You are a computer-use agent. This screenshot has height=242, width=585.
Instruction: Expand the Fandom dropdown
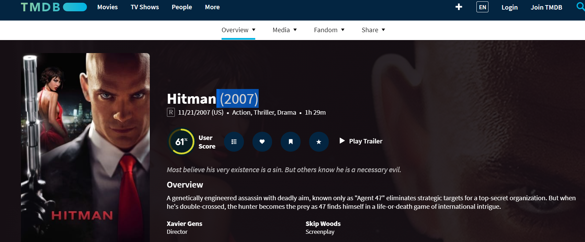329,30
